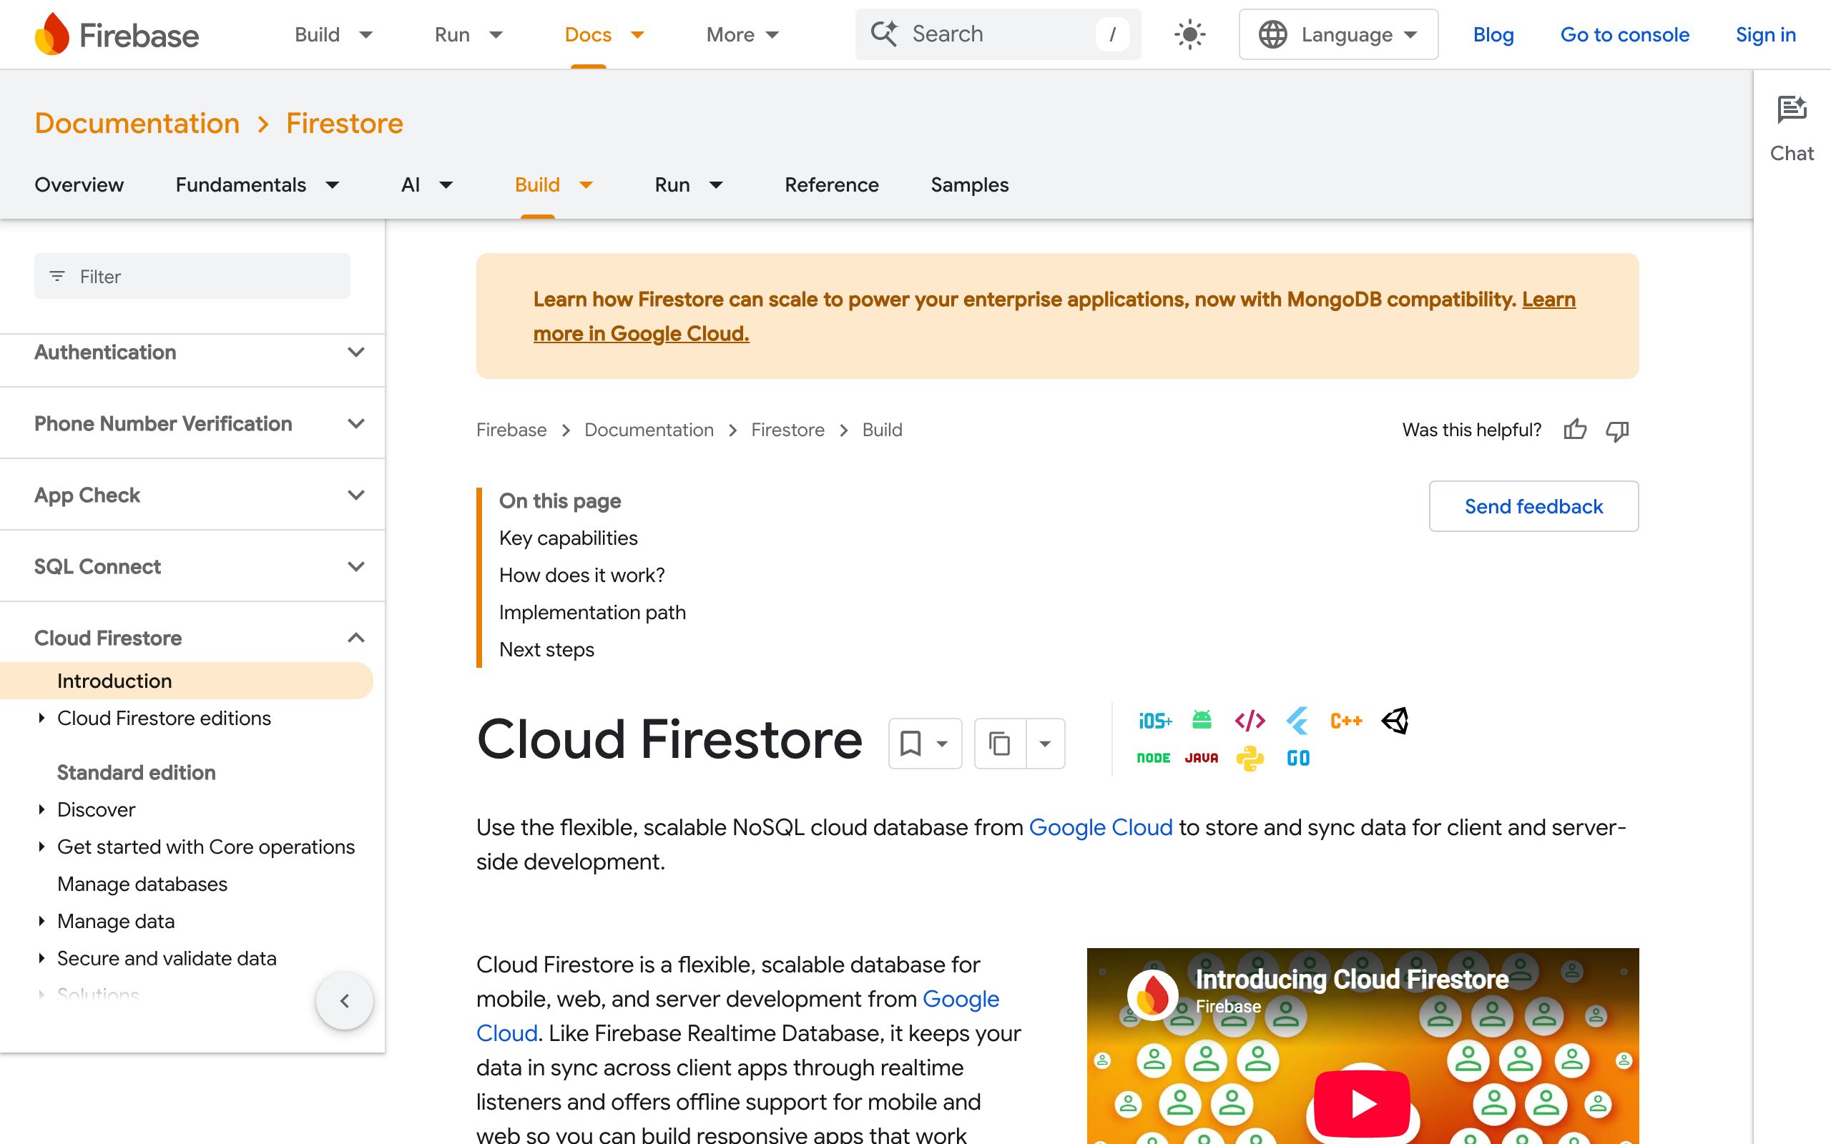The image size is (1831, 1144).
Task: Open the copy page dropdown arrow
Action: [x=1045, y=744]
